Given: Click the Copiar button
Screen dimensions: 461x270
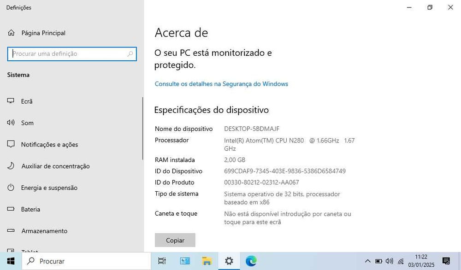Looking at the screenshot, I should [175, 240].
